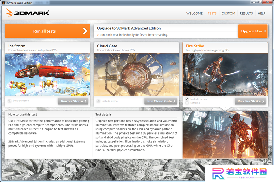This screenshot has height=182, width=274.
Task: Open the WELCOME tab
Action: click(195, 13)
